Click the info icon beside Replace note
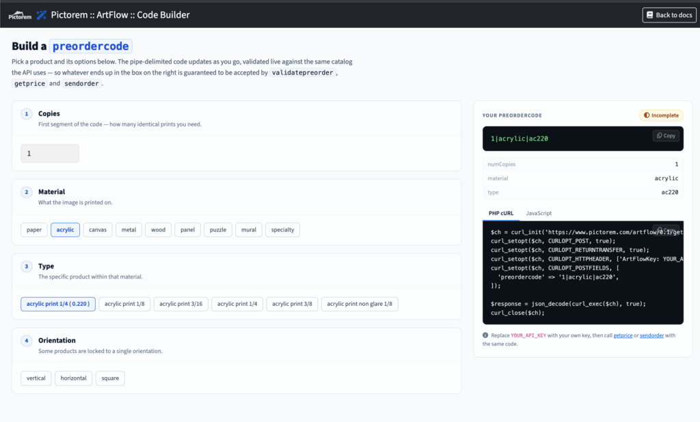Image resolution: width=700 pixels, height=422 pixels. (x=485, y=335)
